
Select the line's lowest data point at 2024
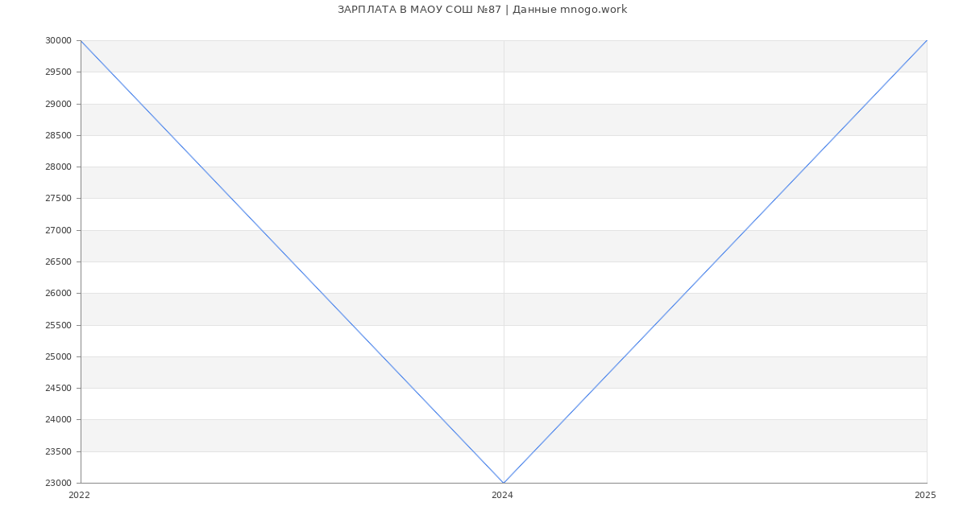click(504, 483)
